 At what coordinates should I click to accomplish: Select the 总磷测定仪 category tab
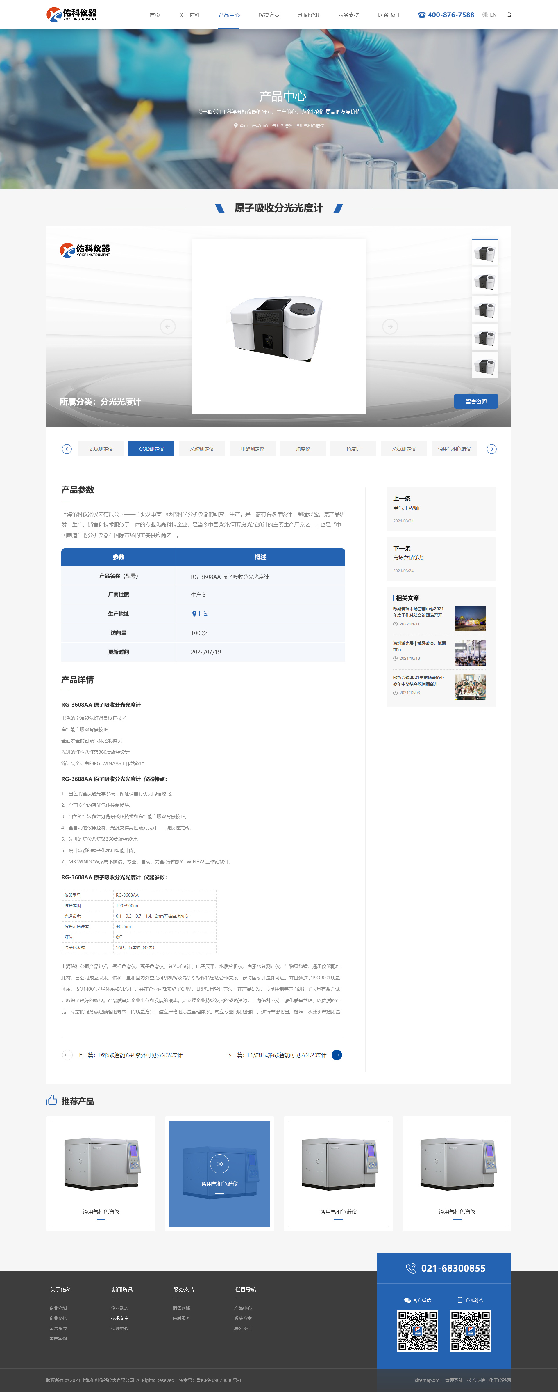[202, 449]
